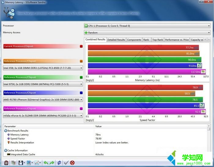Open the Processor CPU 1 dropdown
Viewport: 214px width, 167px height.
[147, 26]
